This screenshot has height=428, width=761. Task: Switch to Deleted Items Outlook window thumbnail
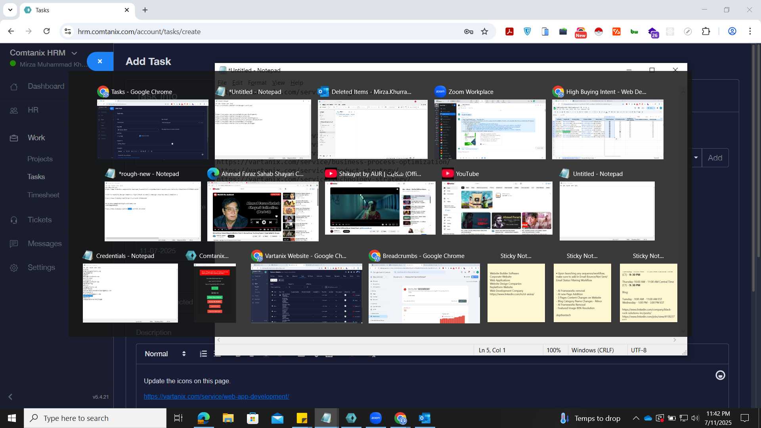pos(373,129)
